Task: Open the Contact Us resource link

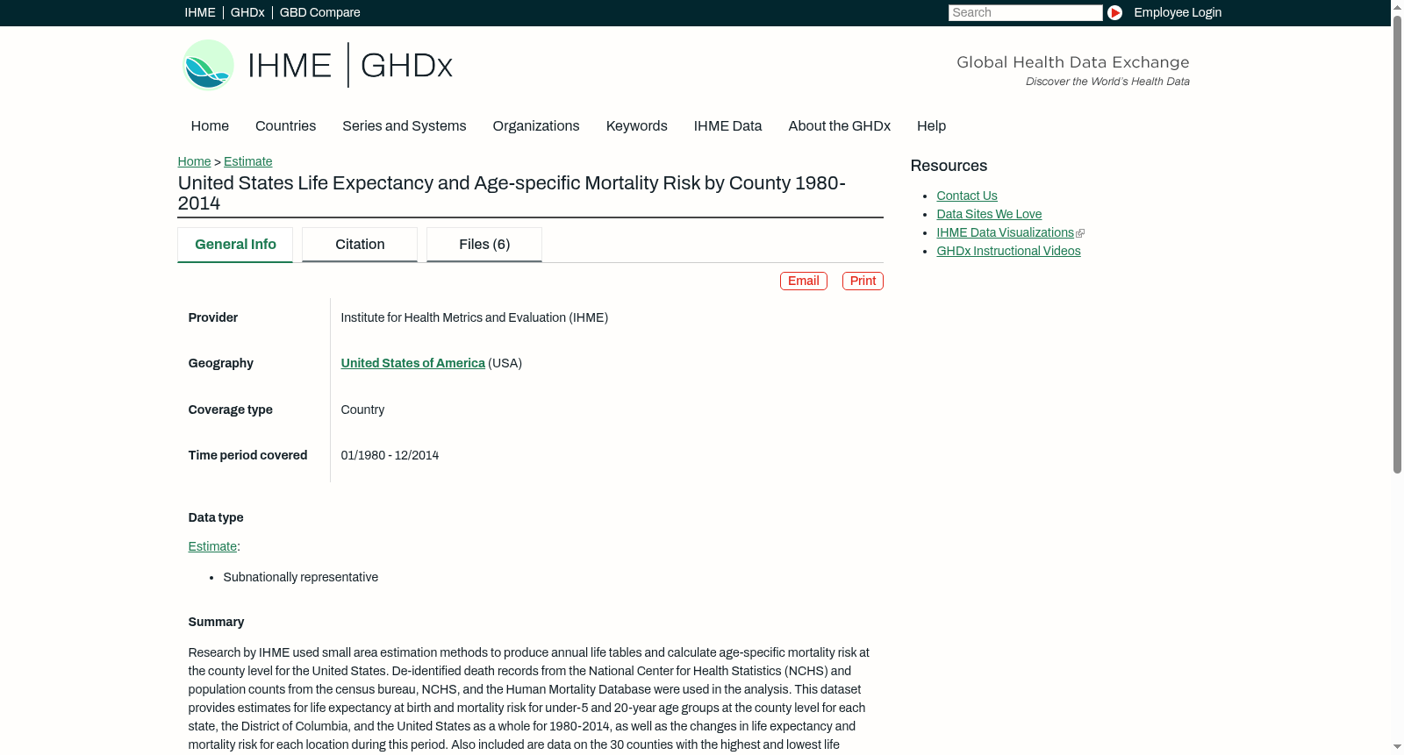Action: click(967, 196)
